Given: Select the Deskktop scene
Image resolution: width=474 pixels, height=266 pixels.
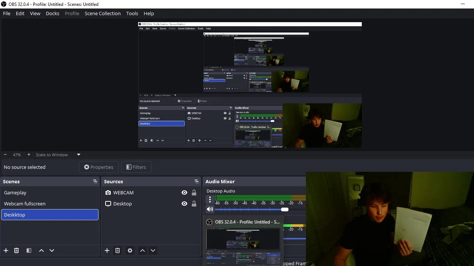Looking at the screenshot, I should tap(50, 215).
